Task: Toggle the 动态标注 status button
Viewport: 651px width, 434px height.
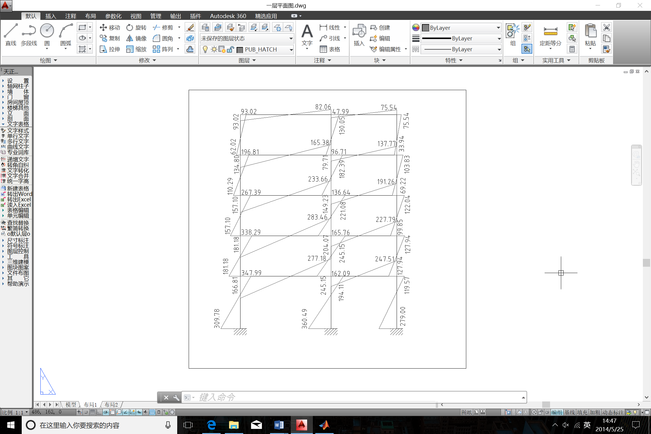Action: (613, 412)
